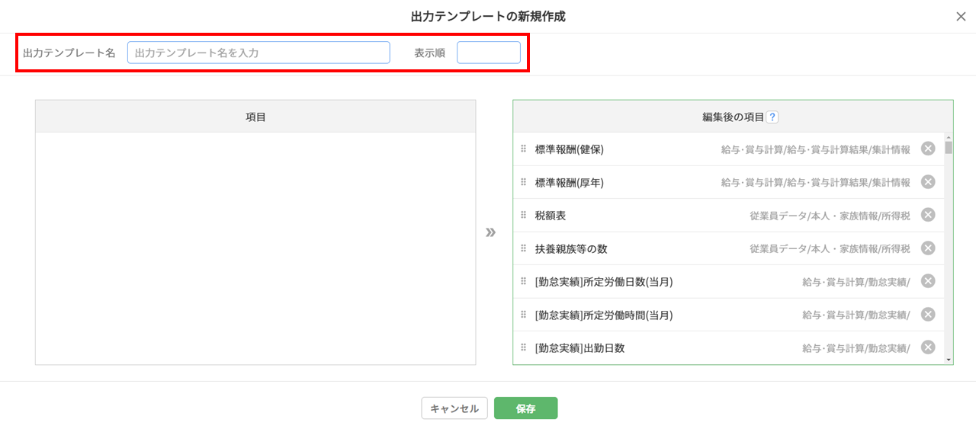Focus the 出力テンプレート名 input field
Viewport: 976px width, 432px height.
coord(258,53)
